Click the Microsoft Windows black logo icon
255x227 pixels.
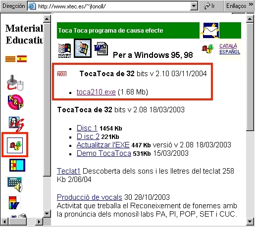[x=65, y=50]
